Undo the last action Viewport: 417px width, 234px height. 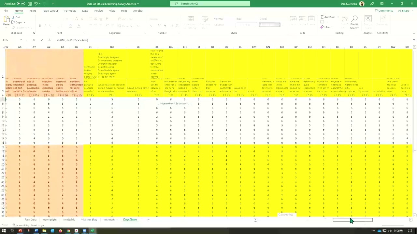pos(36,4)
